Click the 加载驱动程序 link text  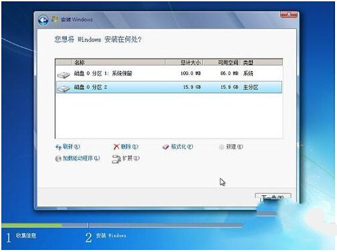pos(81,158)
